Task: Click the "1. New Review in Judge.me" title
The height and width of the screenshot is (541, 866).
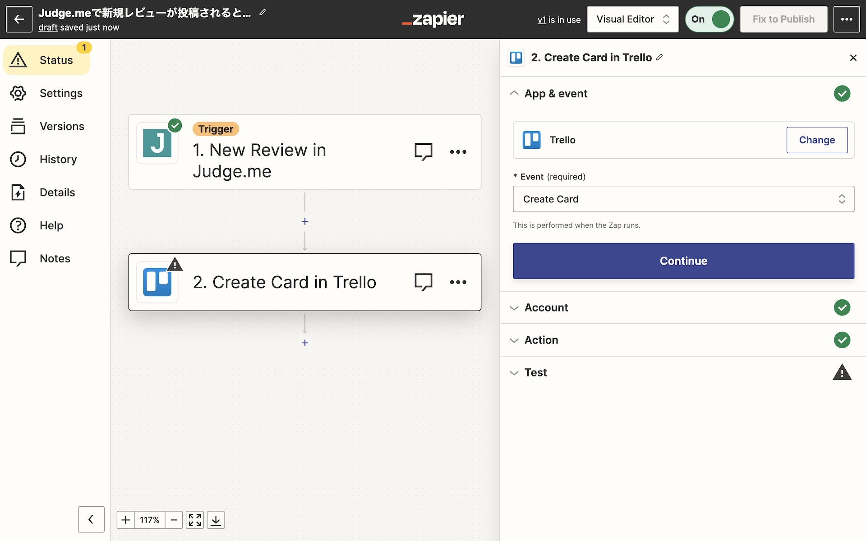Action: (259, 160)
